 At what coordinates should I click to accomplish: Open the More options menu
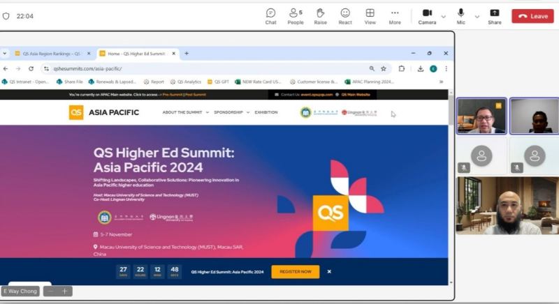395,16
